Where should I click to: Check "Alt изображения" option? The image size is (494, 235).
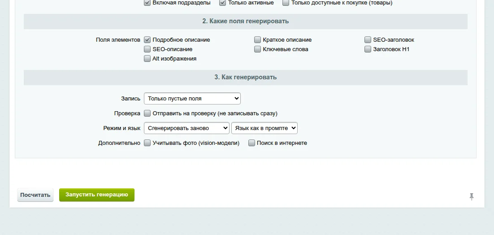147,59
